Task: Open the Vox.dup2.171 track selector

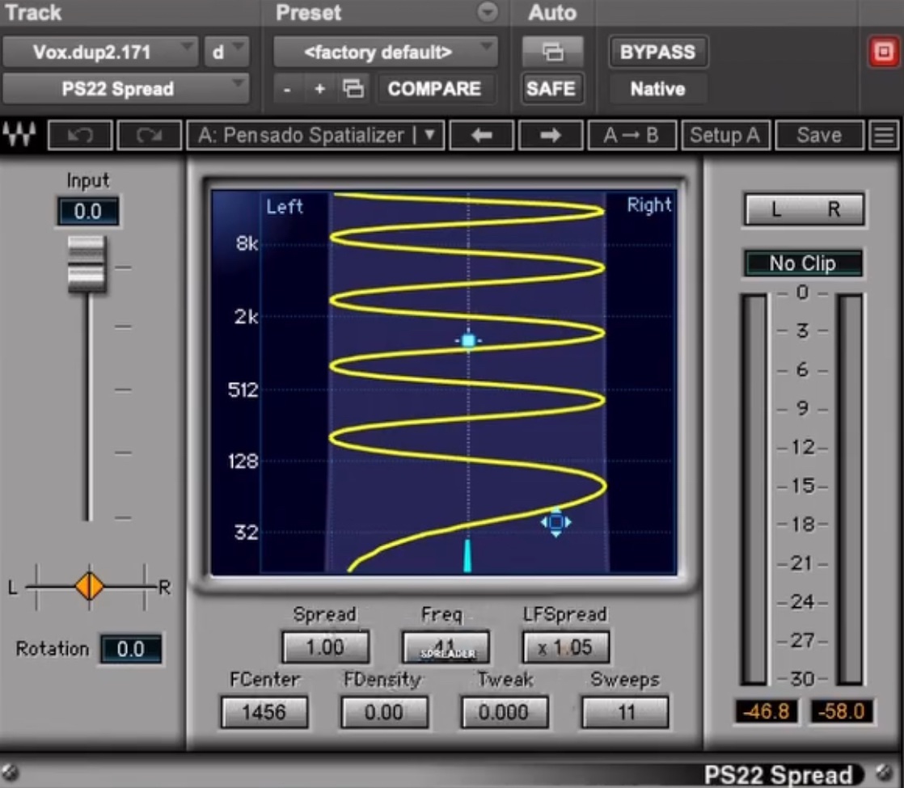Action: coord(99,52)
